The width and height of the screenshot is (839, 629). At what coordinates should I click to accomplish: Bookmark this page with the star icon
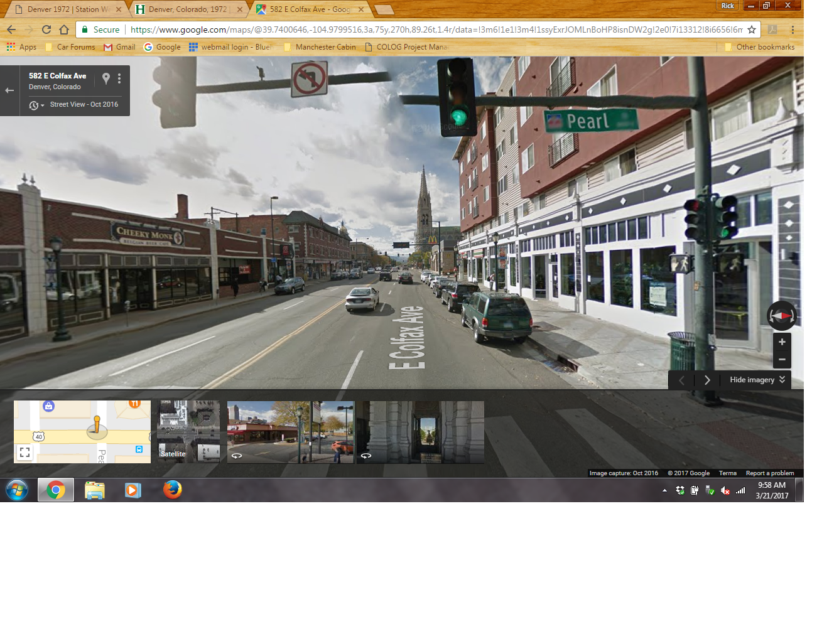coord(752,30)
